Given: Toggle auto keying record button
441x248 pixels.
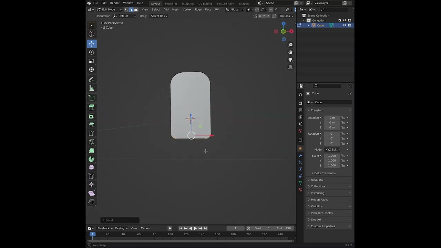Looking at the screenshot, I should (170, 228).
